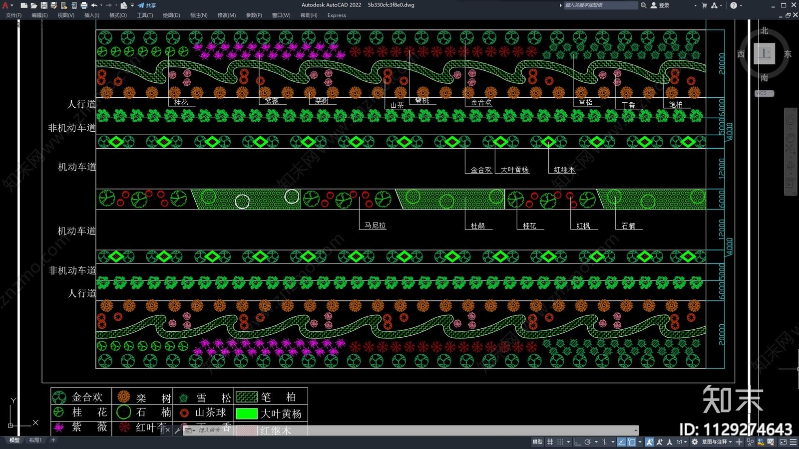Click the clean screen icon in status bar

[783, 442]
